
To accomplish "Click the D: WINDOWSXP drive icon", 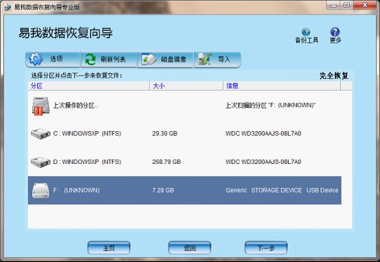I will [40, 162].
